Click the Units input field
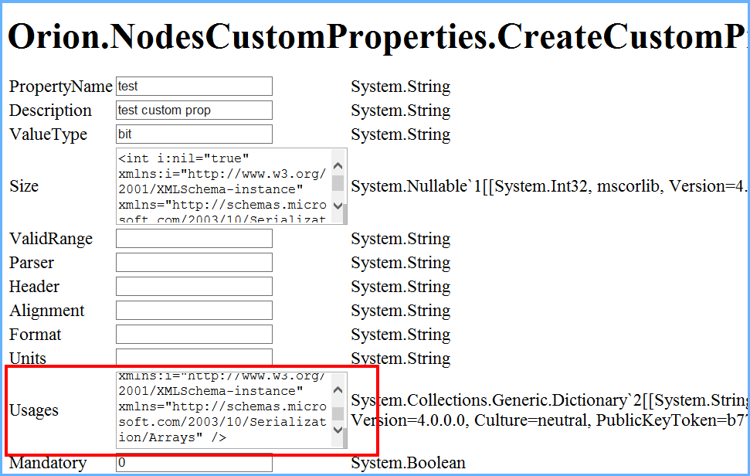 click(x=194, y=357)
